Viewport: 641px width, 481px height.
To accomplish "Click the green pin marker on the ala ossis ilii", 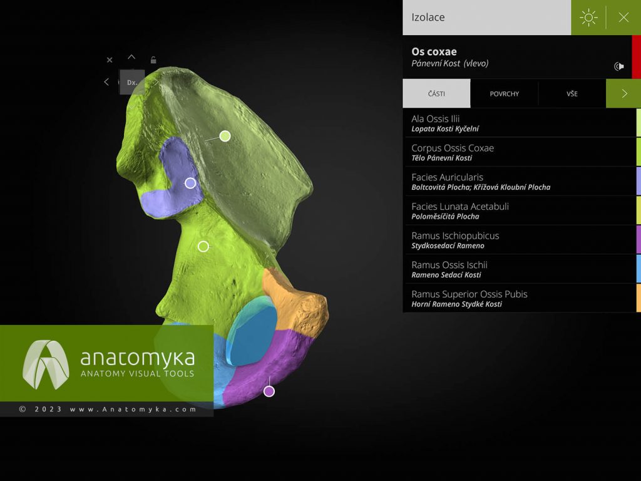I will point(225,137).
